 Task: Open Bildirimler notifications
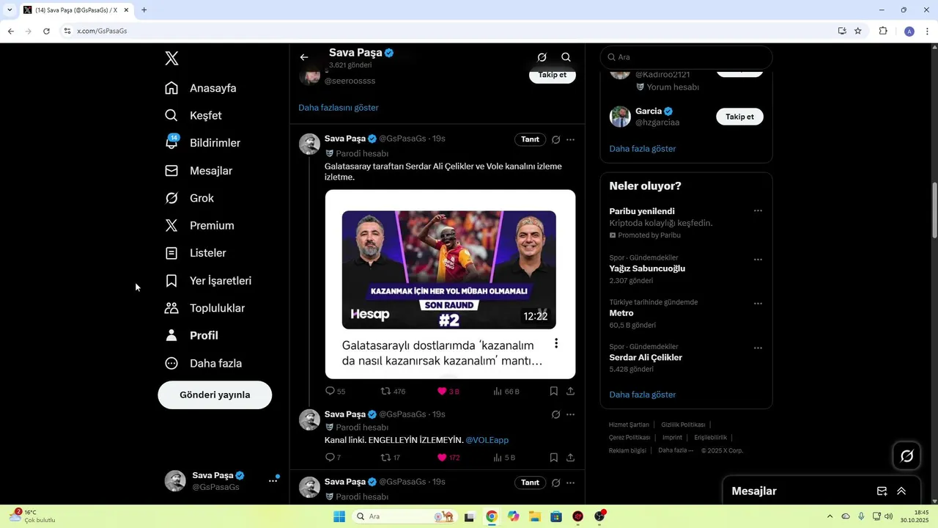[x=203, y=143]
